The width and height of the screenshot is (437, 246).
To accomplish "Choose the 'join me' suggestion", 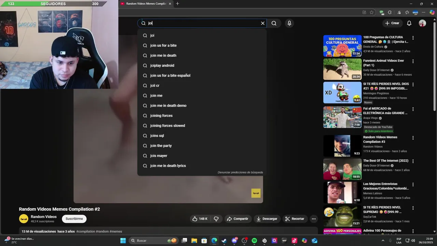I will 202,96.
